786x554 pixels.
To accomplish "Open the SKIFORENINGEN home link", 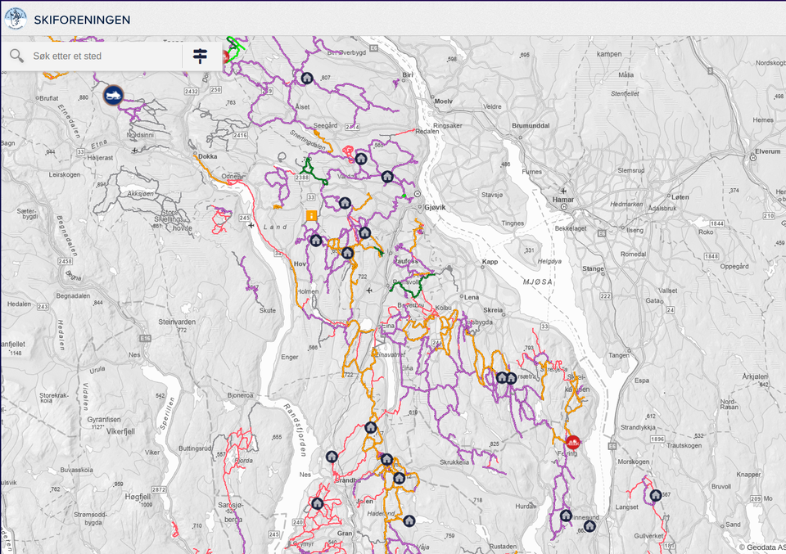I will pos(82,20).
